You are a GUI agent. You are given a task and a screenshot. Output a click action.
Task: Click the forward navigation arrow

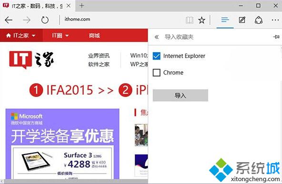click(x=27, y=20)
